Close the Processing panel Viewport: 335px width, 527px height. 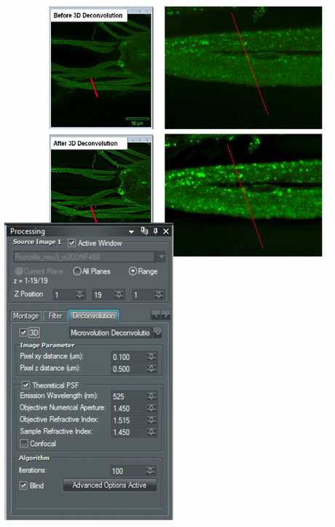(165, 231)
